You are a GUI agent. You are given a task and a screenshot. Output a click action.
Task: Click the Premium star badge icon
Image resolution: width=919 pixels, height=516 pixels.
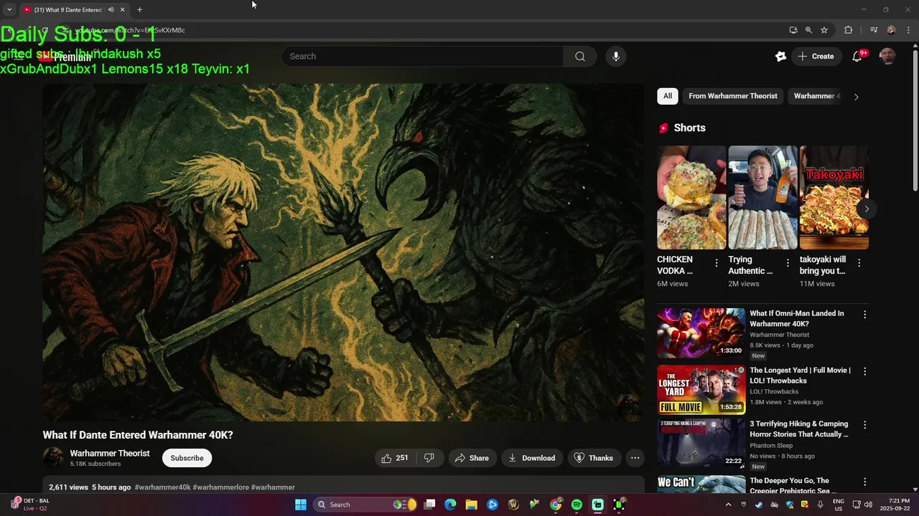pyautogui.click(x=781, y=57)
